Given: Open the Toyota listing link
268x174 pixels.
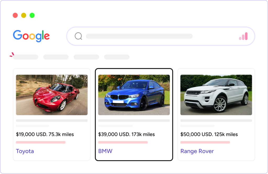Looking at the screenshot, I should [x=25, y=151].
